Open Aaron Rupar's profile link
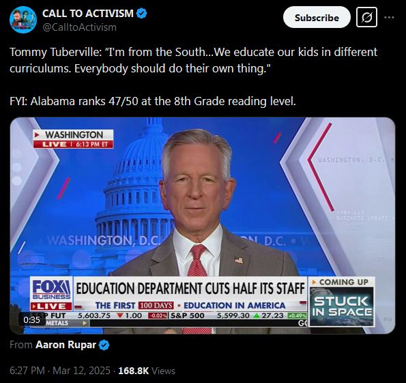The image size is (406, 383). [66, 345]
